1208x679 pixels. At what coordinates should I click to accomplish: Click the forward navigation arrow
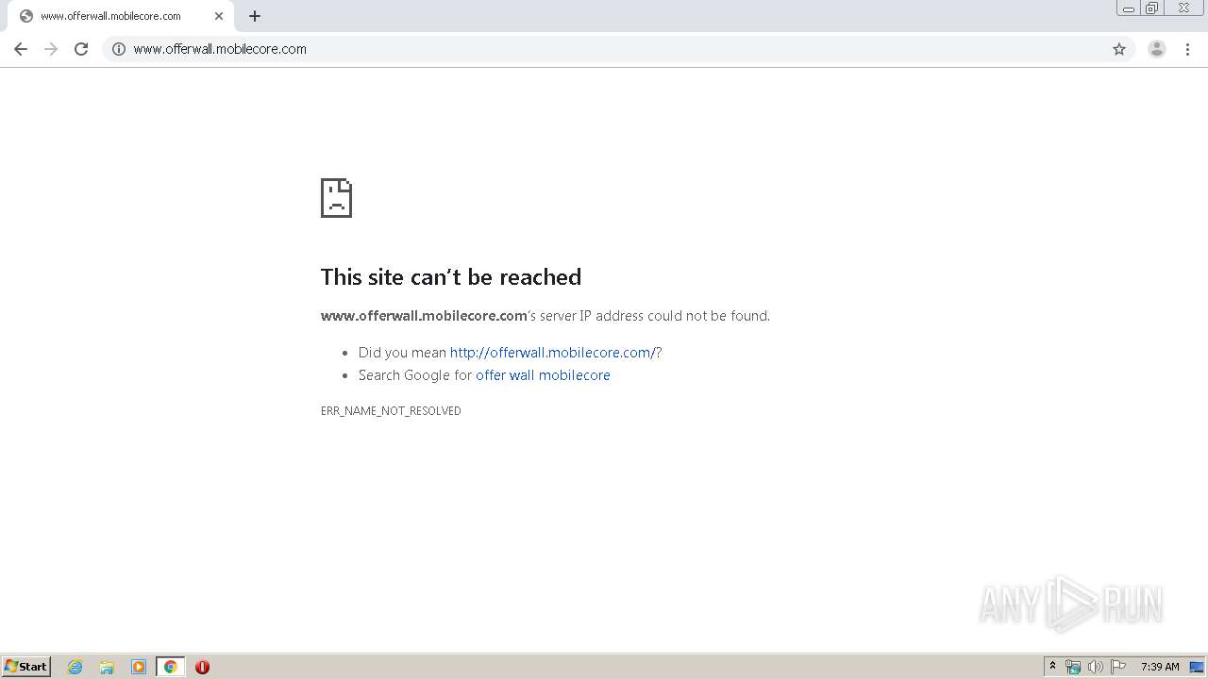point(51,49)
